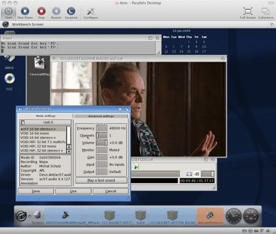Cancel the AHI preferences dialog
This screenshot has width=276, height=234.
110,191
